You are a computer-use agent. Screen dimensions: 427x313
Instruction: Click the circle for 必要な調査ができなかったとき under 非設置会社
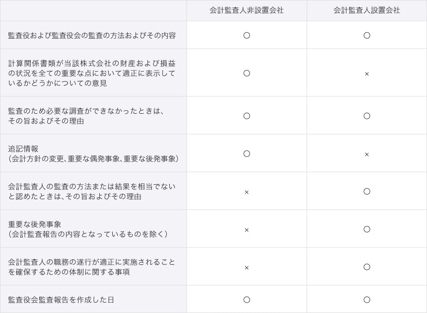point(246,116)
